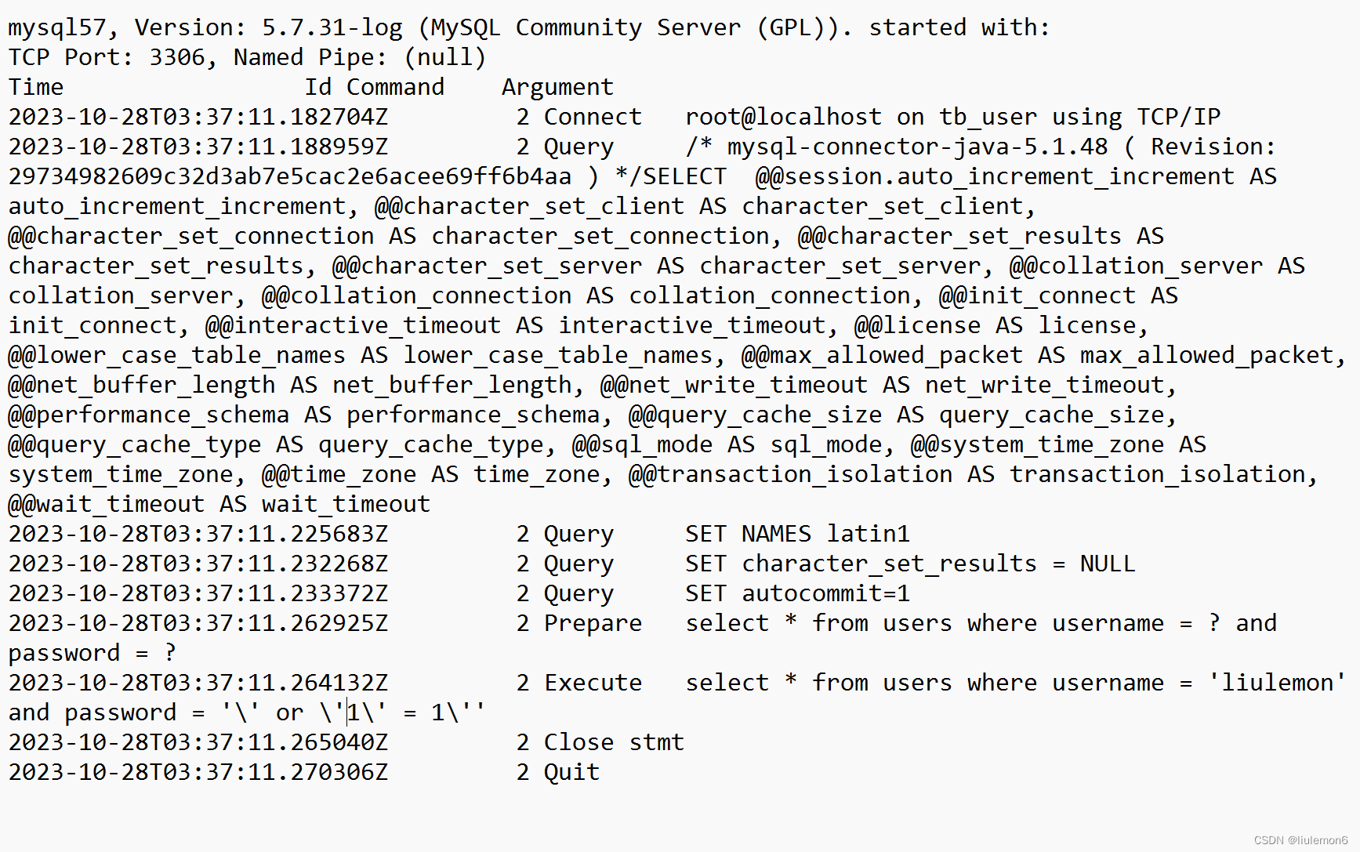Image resolution: width=1360 pixels, height=852 pixels.
Task: Click the 'Connect' command in the log
Action: click(593, 117)
